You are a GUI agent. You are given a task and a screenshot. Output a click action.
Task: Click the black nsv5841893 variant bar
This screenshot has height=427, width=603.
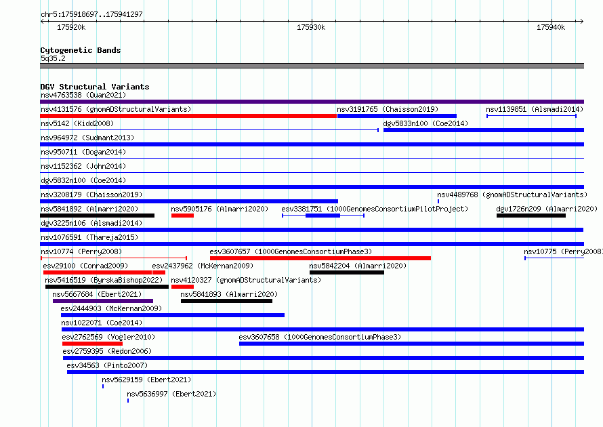226,301
